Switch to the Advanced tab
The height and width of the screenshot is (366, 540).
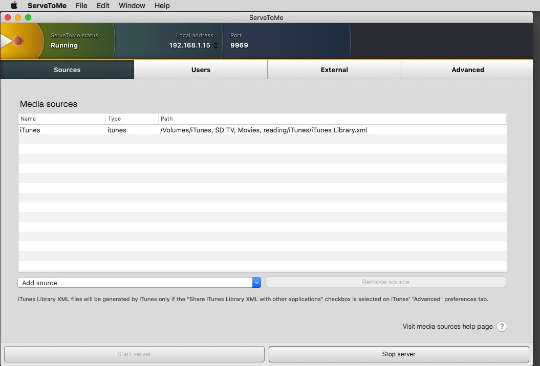pos(467,70)
